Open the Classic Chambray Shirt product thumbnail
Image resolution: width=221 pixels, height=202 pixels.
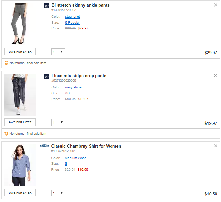20,165
